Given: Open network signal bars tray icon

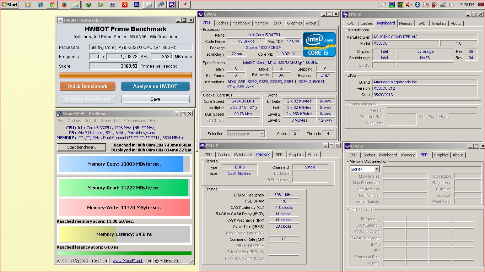Looking at the screenshot, I should click(x=443, y=5).
